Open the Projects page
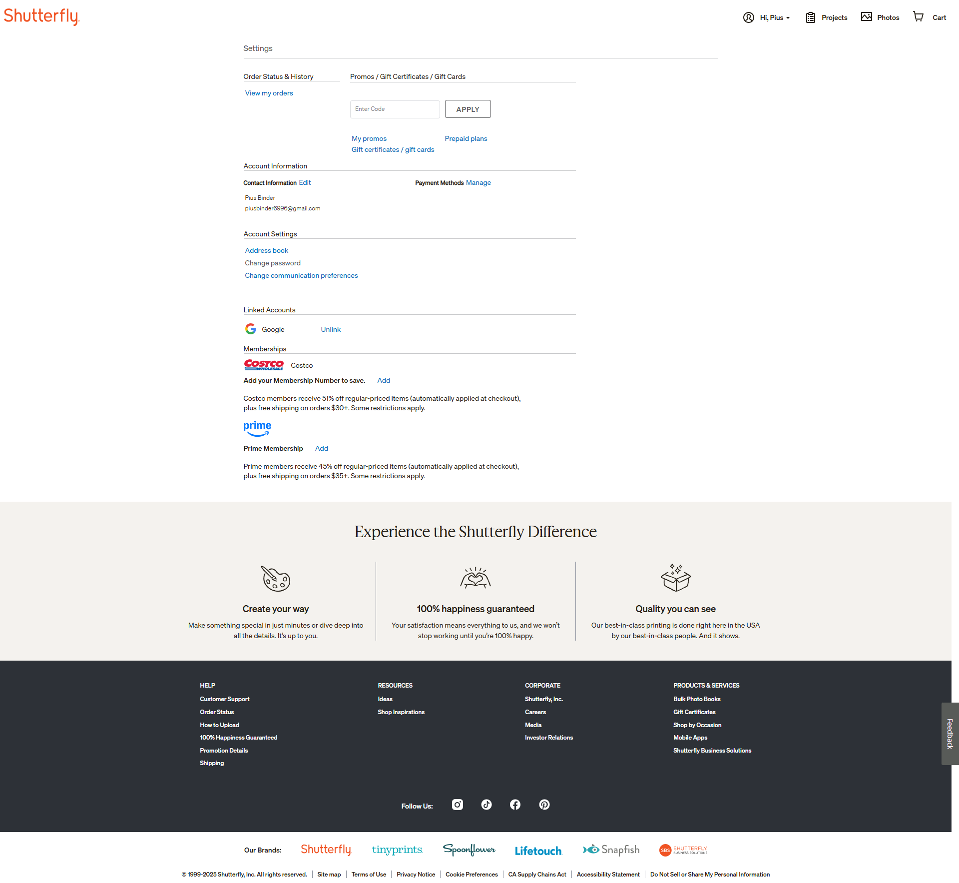The height and width of the screenshot is (883, 959). point(834,17)
